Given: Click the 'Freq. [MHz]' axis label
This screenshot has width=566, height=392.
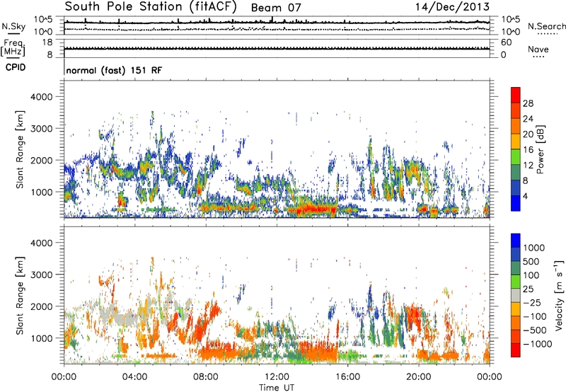Looking at the screenshot, I should 13,47.
